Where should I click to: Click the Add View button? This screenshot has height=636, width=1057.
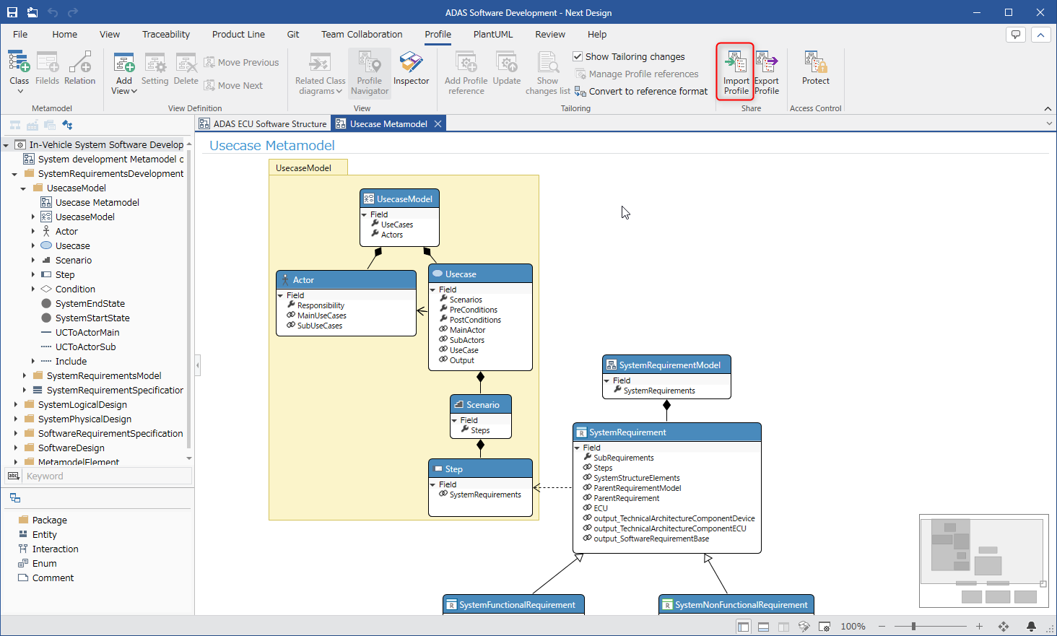click(x=124, y=73)
